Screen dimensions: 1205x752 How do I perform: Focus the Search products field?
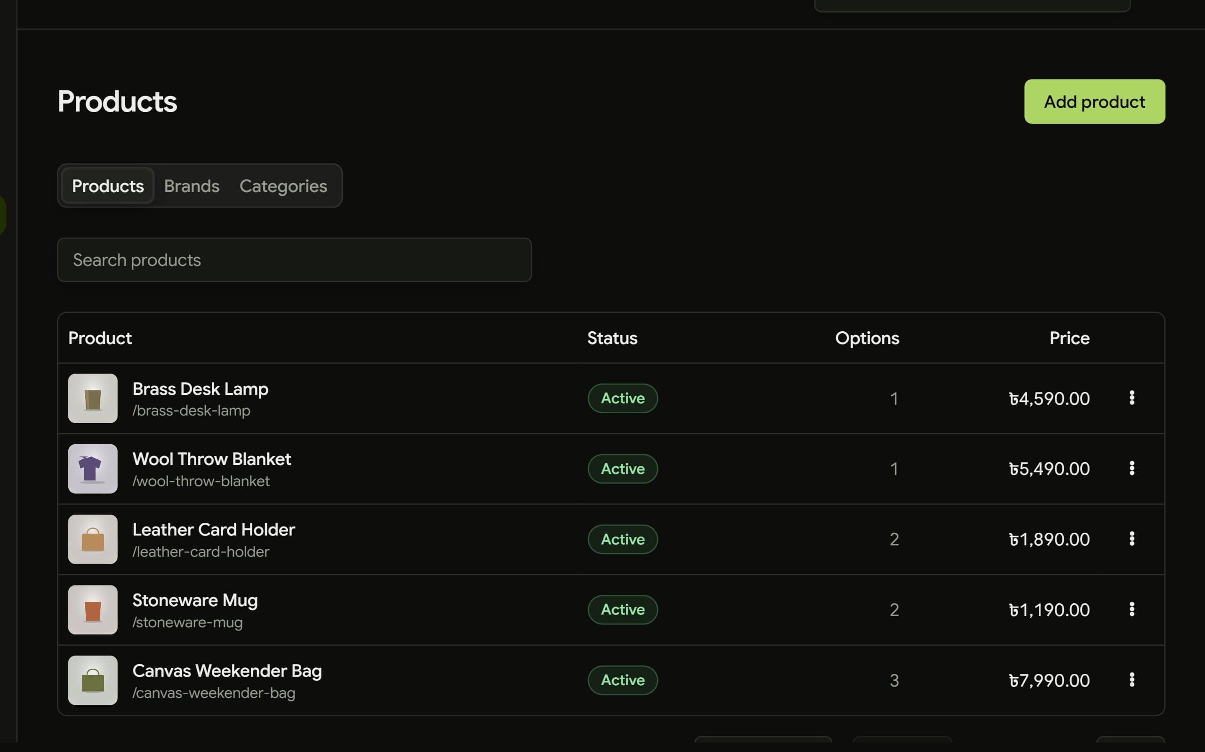click(x=294, y=260)
